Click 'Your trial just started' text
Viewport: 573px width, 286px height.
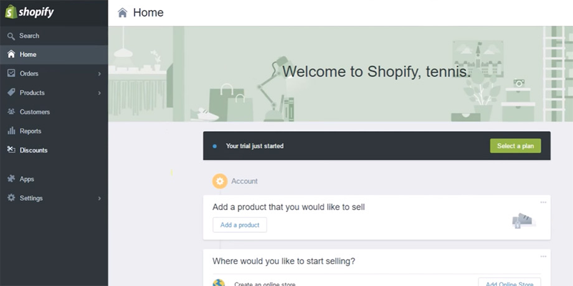[x=254, y=146]
